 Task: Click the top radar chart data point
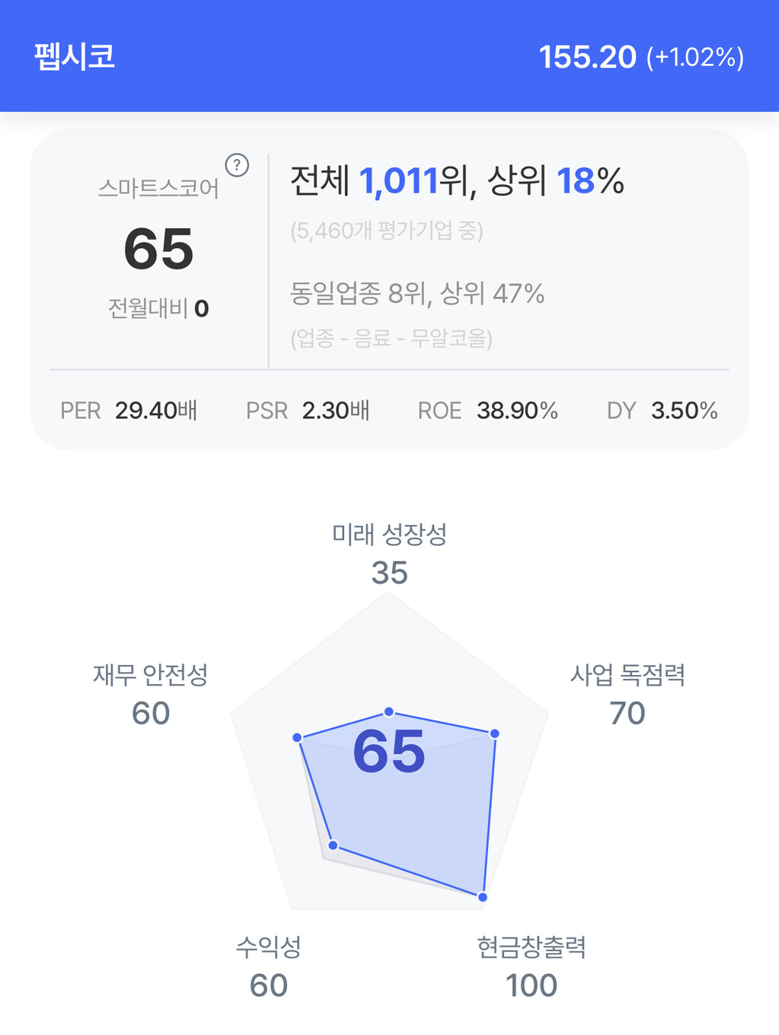(x=389, y=712)
